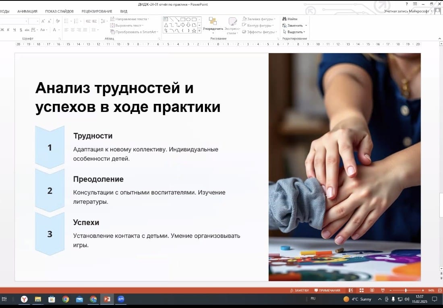Pick the rectangle shape in the shapes gallery
443x308 pixels.
pos(183,19)
